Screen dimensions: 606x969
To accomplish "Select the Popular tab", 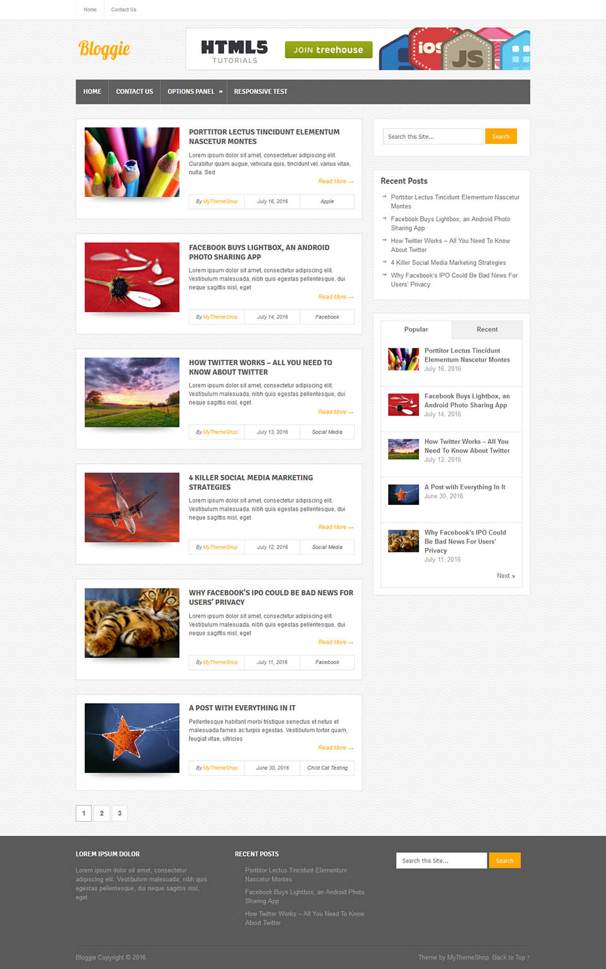I will [x=416, y=330].
